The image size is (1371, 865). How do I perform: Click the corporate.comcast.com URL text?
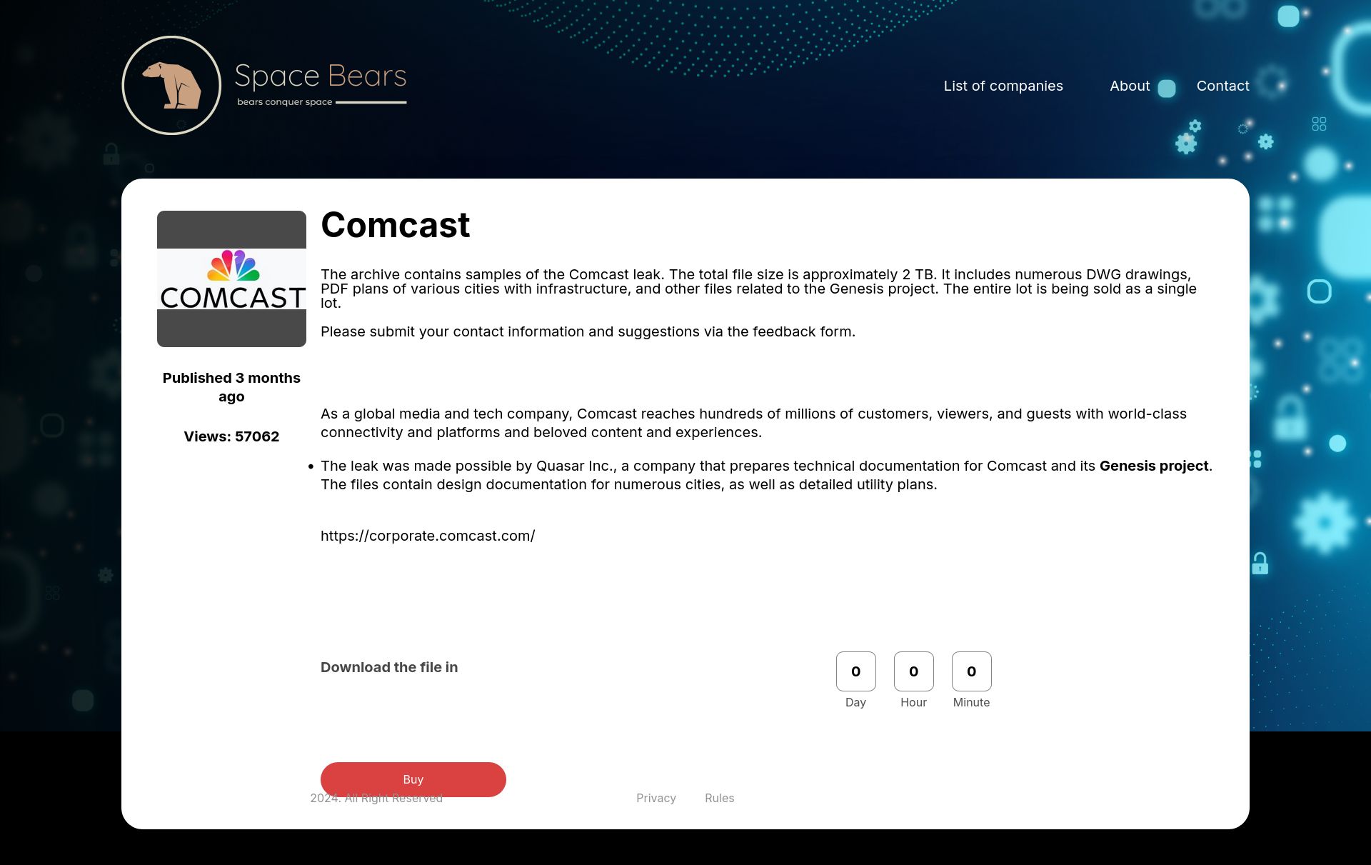[x=428, y=536]
